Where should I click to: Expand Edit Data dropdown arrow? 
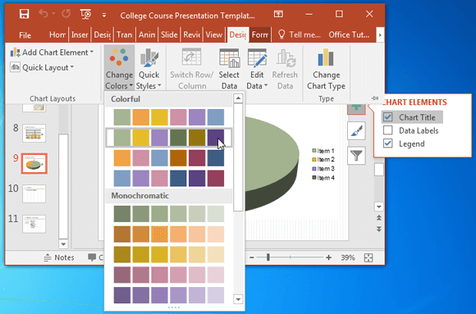tap(266, 86)
